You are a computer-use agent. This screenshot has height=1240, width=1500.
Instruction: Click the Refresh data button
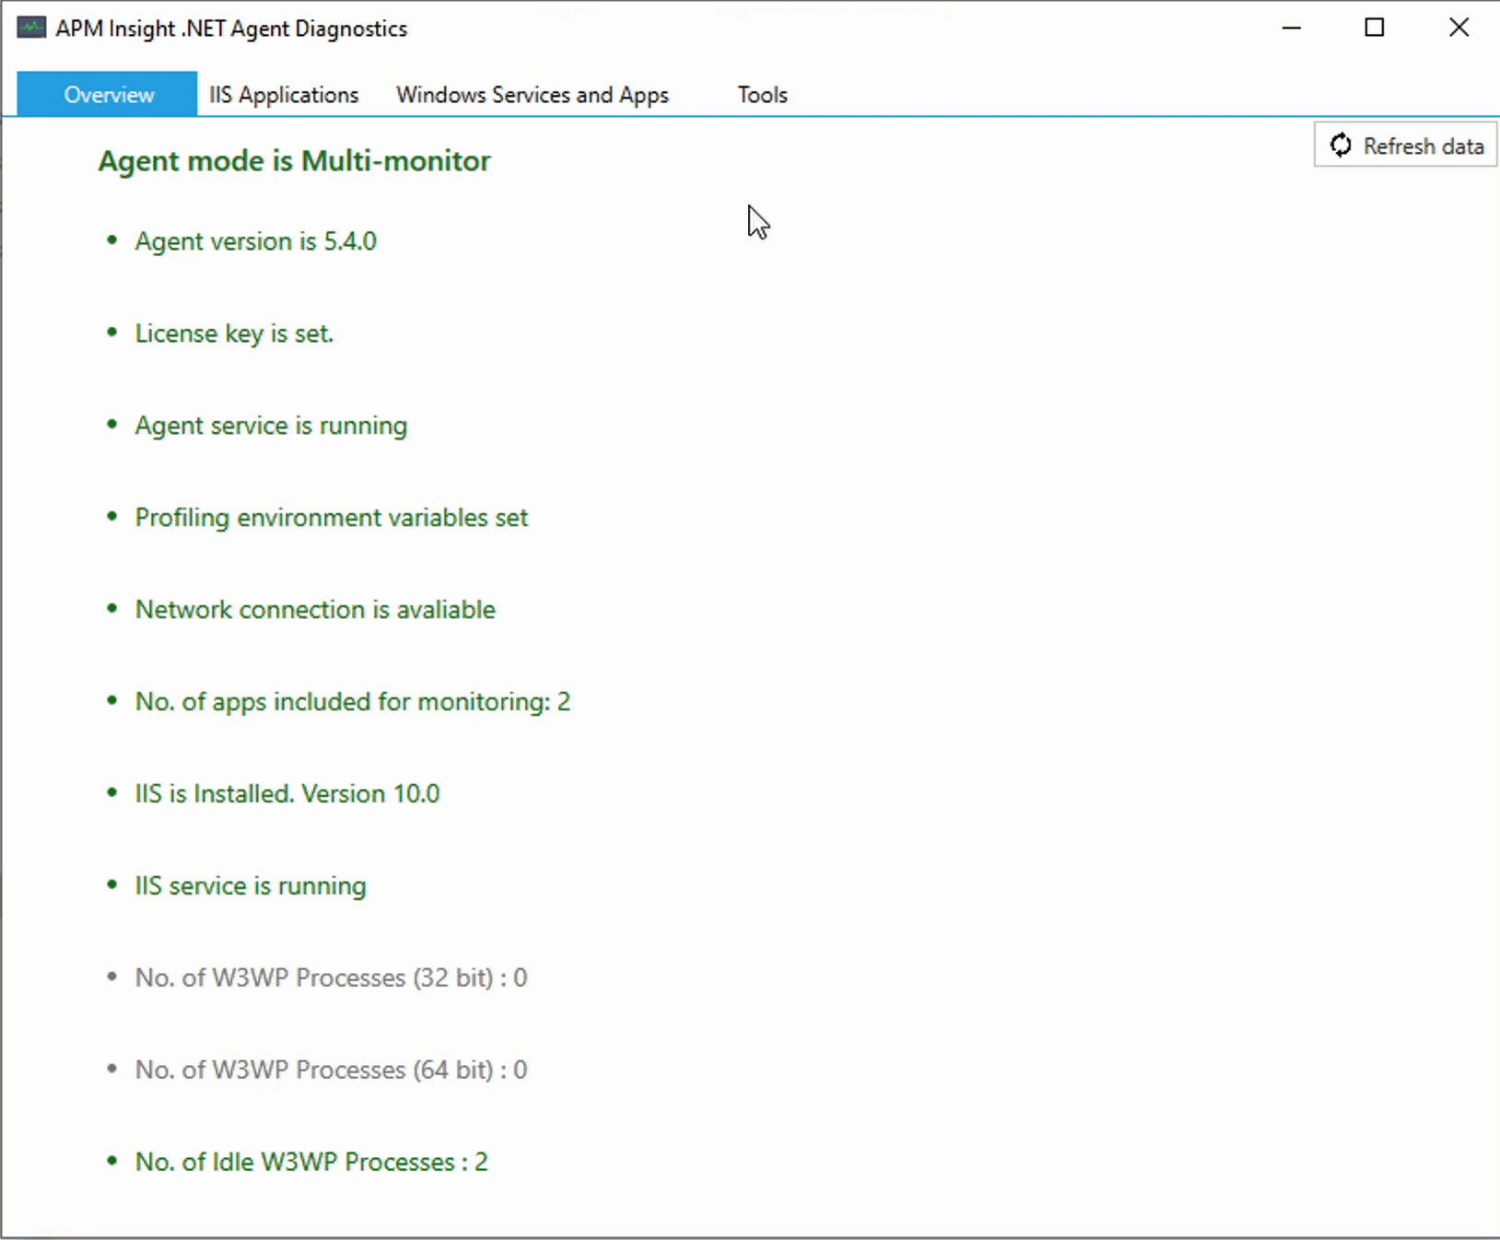tap(1405, 146)
